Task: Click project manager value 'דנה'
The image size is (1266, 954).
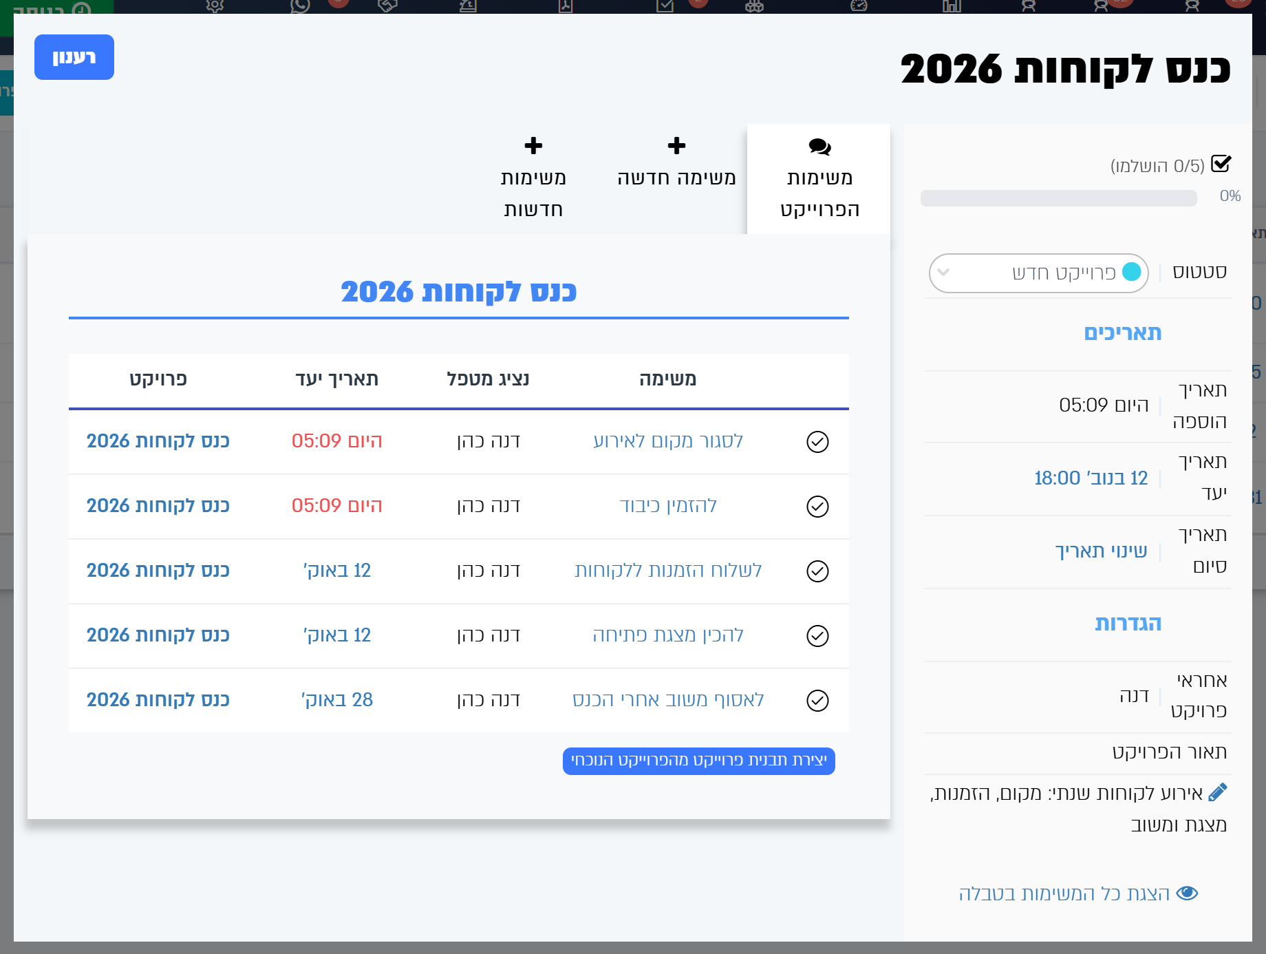Action: click(1134, 696)
